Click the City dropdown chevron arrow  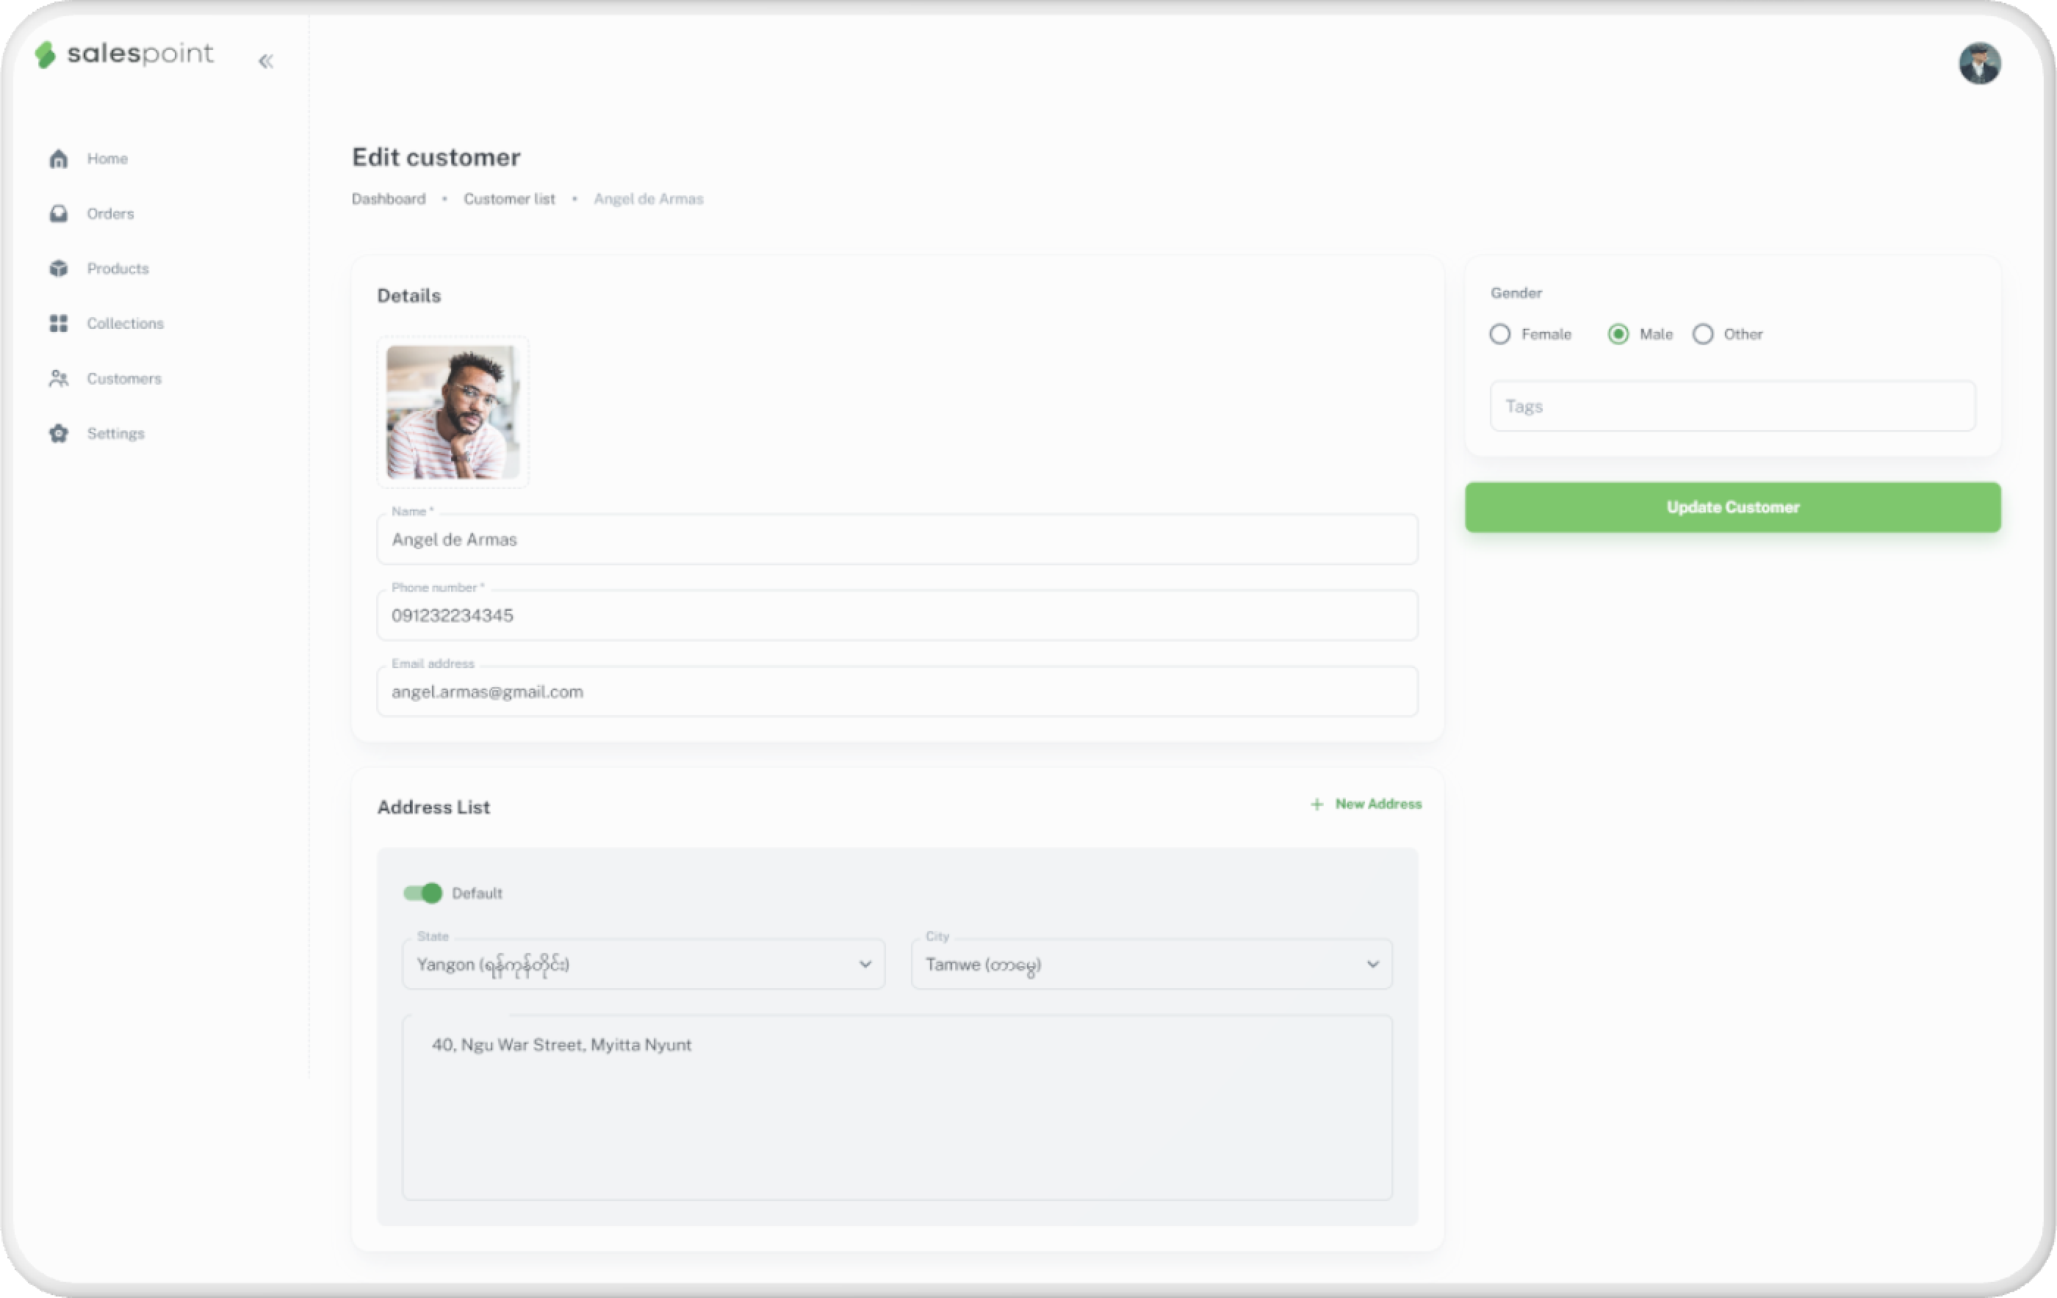1373,964
